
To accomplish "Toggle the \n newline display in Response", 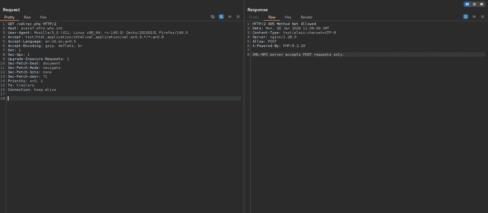I will click(x=474, y=17).
